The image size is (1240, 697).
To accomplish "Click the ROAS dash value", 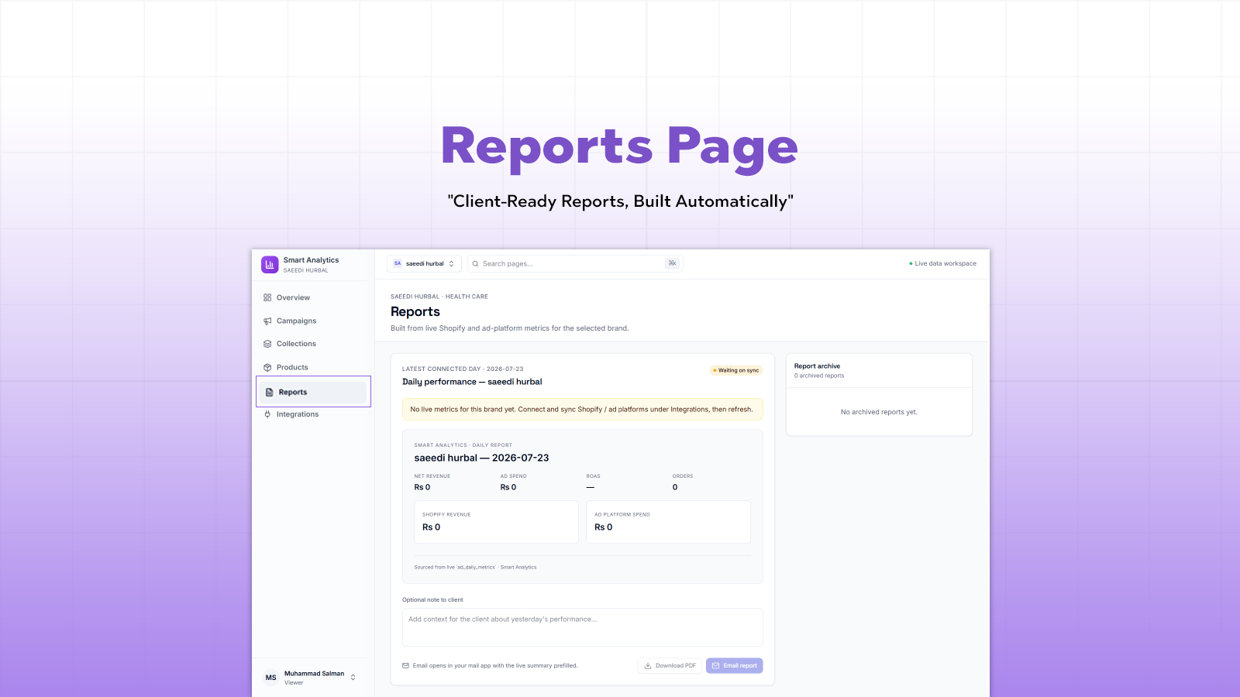I will coord(591,487).
